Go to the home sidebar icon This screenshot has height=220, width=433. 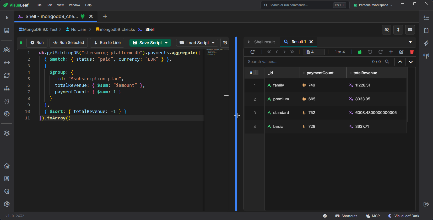tap(7, 166)
